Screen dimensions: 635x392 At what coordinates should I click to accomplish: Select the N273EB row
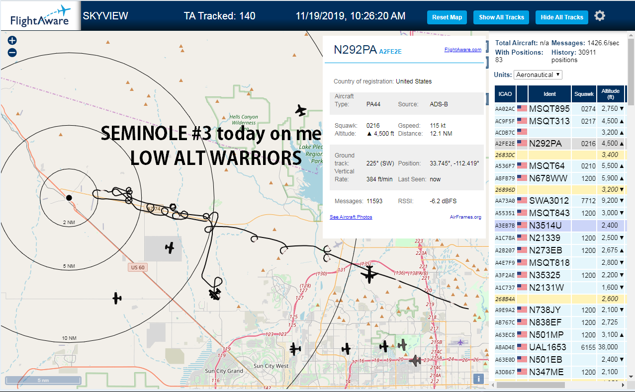tap(560, 250)
